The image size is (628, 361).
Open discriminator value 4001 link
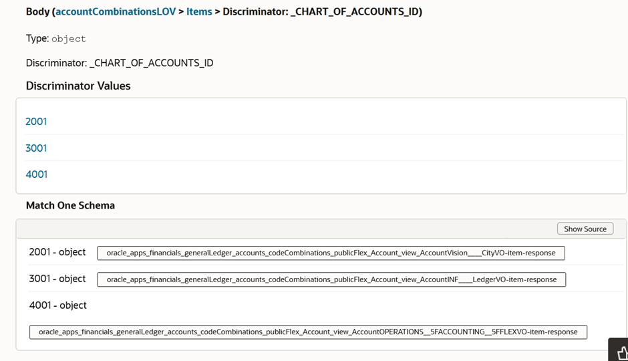coord(37,174)
